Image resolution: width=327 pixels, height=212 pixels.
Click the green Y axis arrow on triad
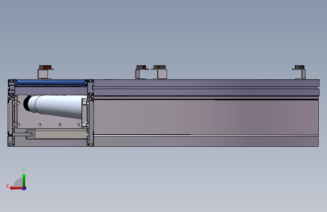24,180
